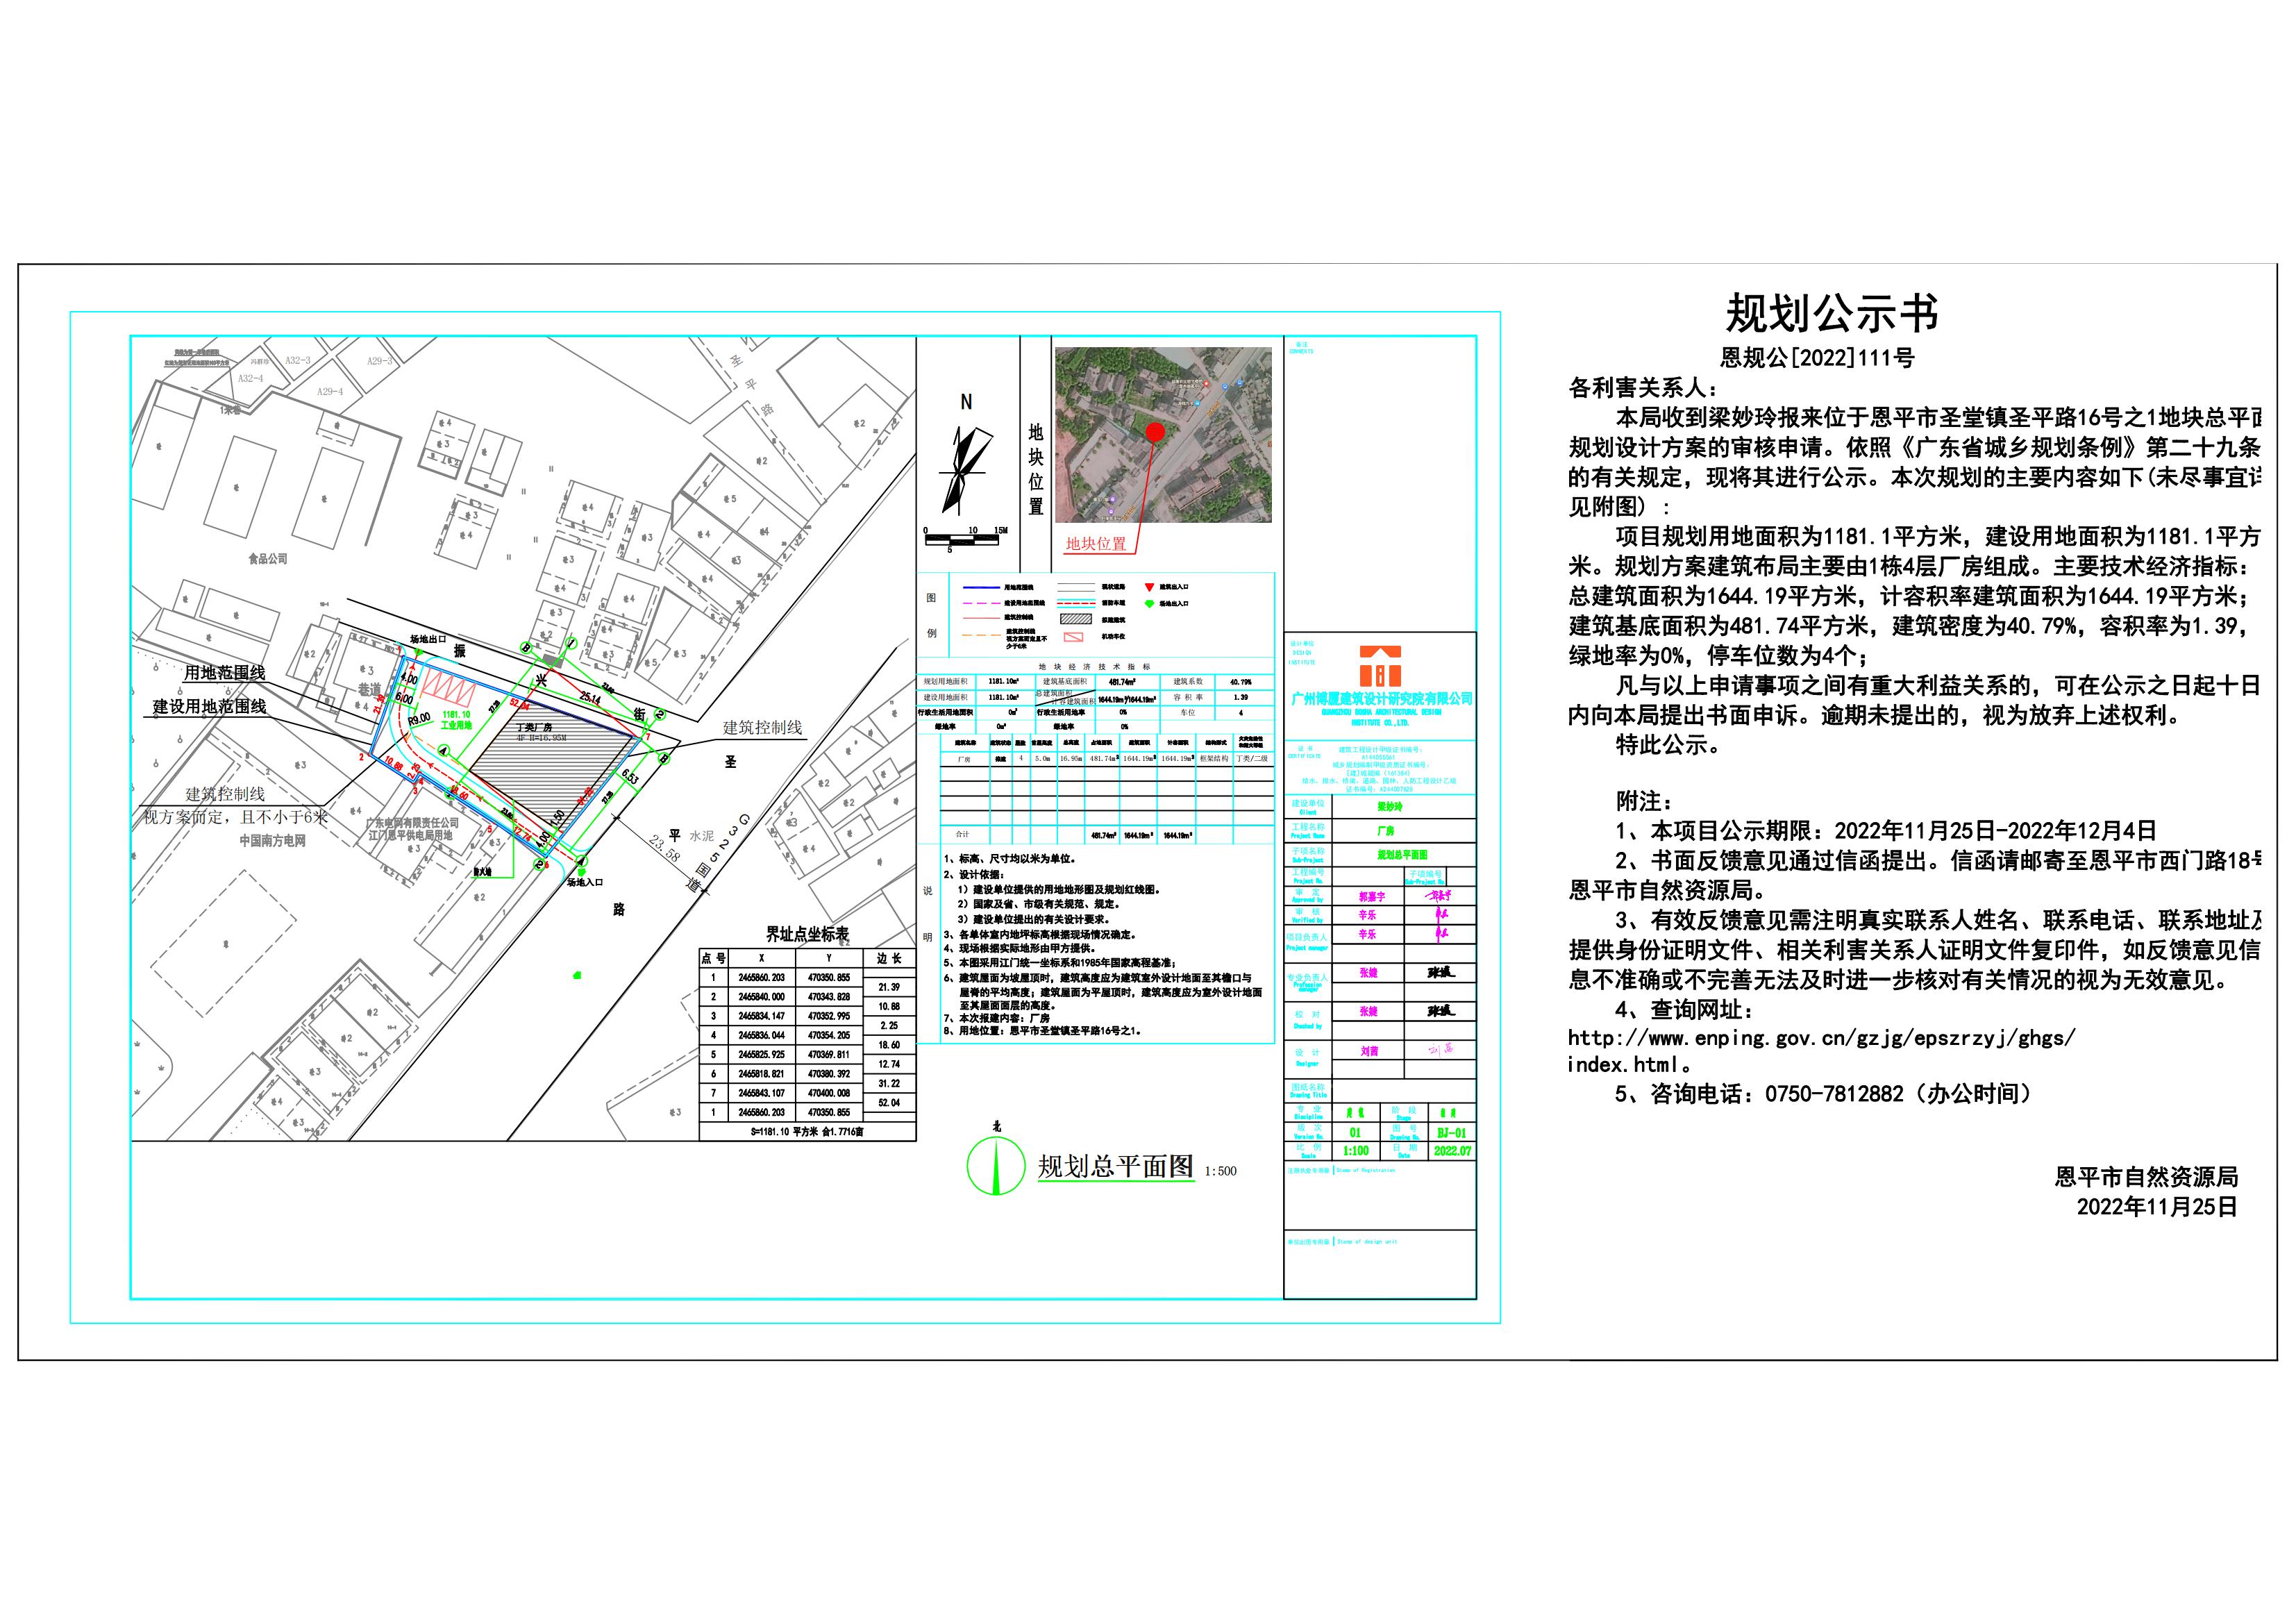Click the company name 广州博厦建筑设计研究院有限公司

[1381, 700]
